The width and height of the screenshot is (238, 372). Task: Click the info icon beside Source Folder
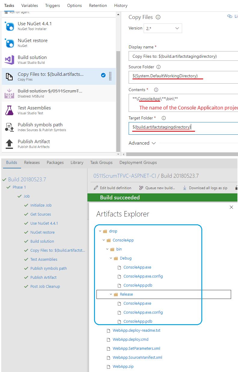[x=158, y=67]
